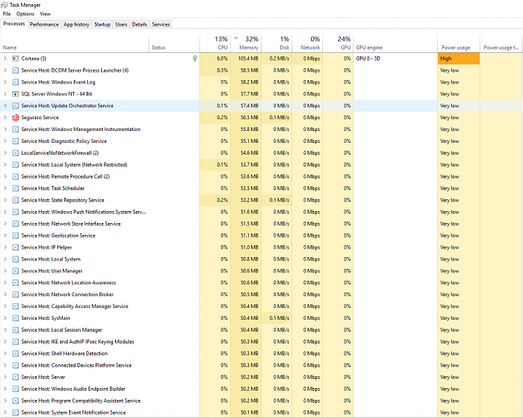Click the LocalServiceNoNetworkFirewall gear icon
Image resolution: width=523 pixels, height=418 pixels.
coord(15,153)
